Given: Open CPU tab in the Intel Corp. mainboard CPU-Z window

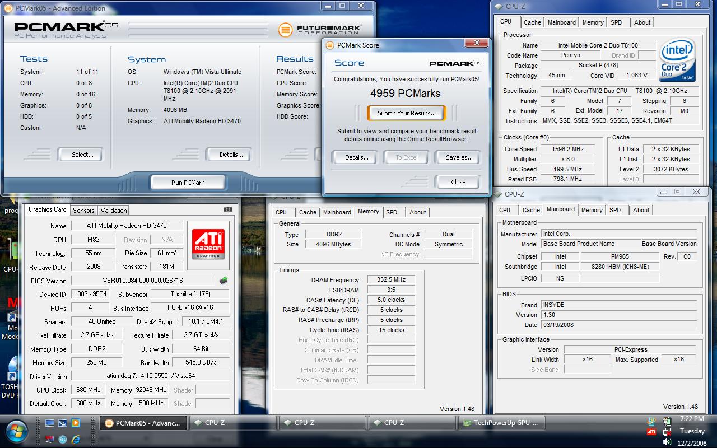Looking at the screenshot, I should pyautogui.click(x=505, y=210).
